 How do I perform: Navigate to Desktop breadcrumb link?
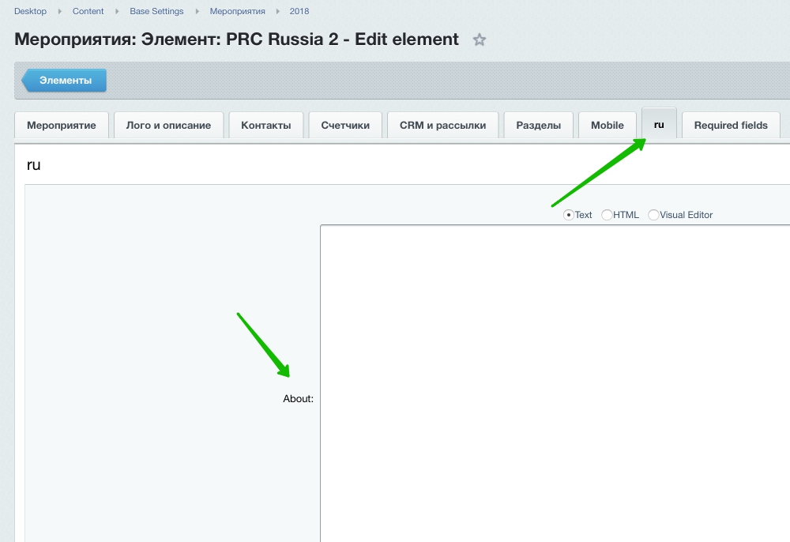[x=30, y=12]
